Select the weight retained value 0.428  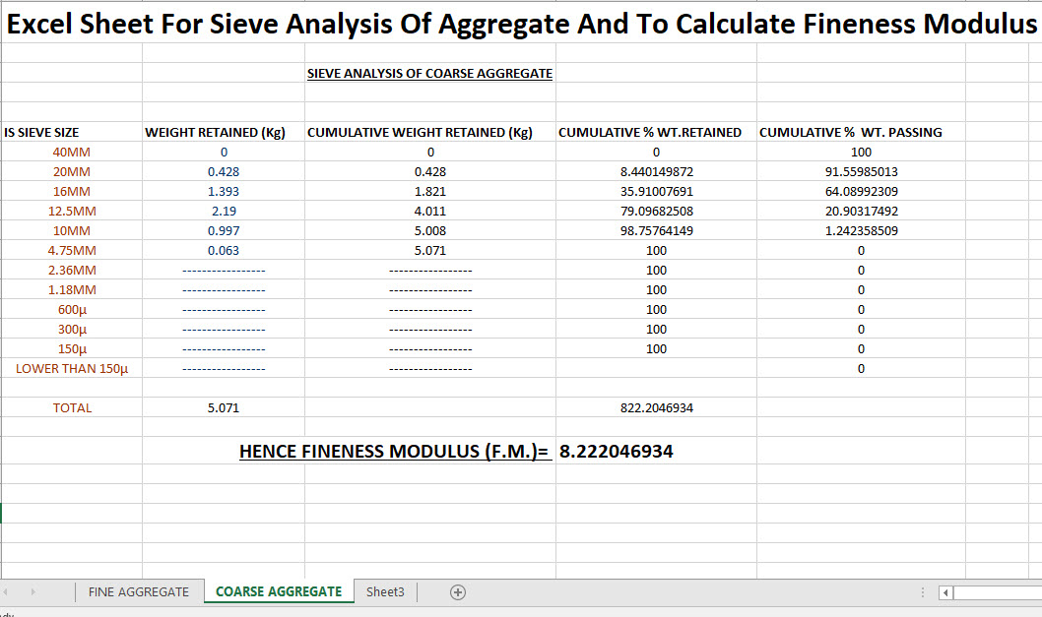pyautogui.click(x=223, y=171)
